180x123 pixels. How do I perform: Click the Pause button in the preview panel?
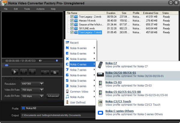click(23, 72)
